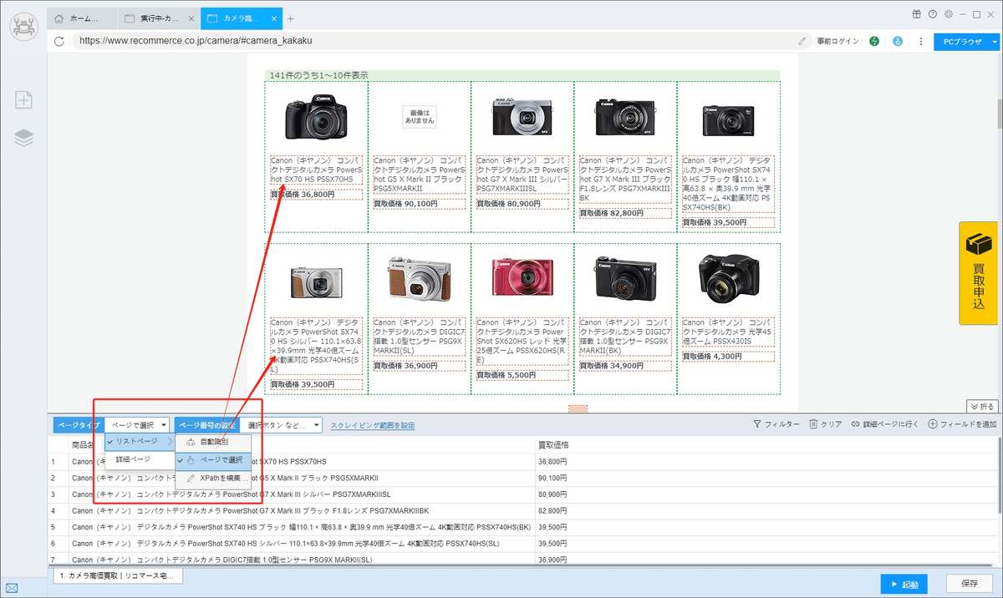Open the 選択ボタン など dropdown
This screenshot has width=1003, height=598.
click(281, 425)
